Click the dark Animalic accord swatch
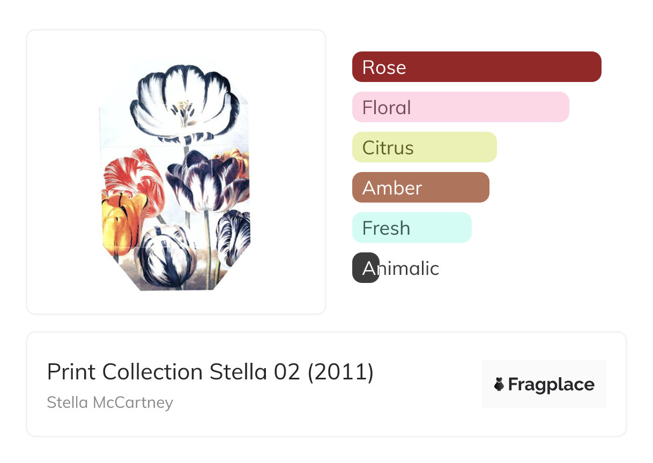 (366, 268)
